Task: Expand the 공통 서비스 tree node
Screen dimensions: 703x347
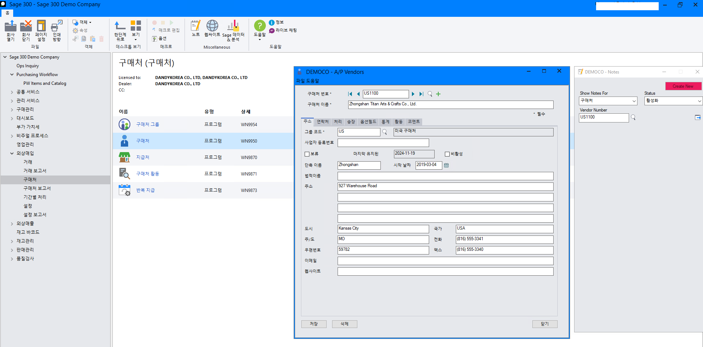Action: tap(12, 92)
